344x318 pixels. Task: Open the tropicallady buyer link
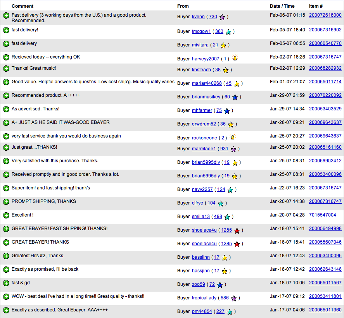(204, 298)
